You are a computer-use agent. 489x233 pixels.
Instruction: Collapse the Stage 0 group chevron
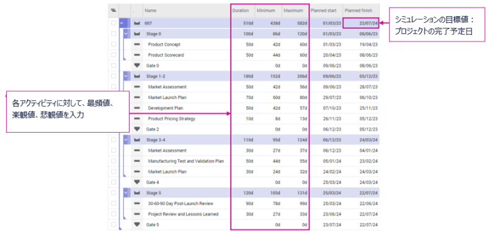point(126,33)
